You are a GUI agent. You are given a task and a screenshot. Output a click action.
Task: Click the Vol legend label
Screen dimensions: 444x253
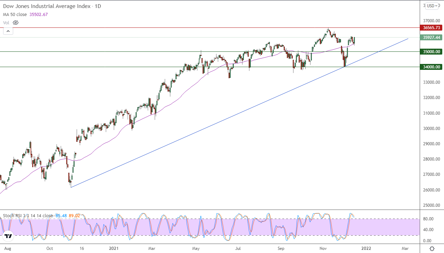(x=6, y=23)
